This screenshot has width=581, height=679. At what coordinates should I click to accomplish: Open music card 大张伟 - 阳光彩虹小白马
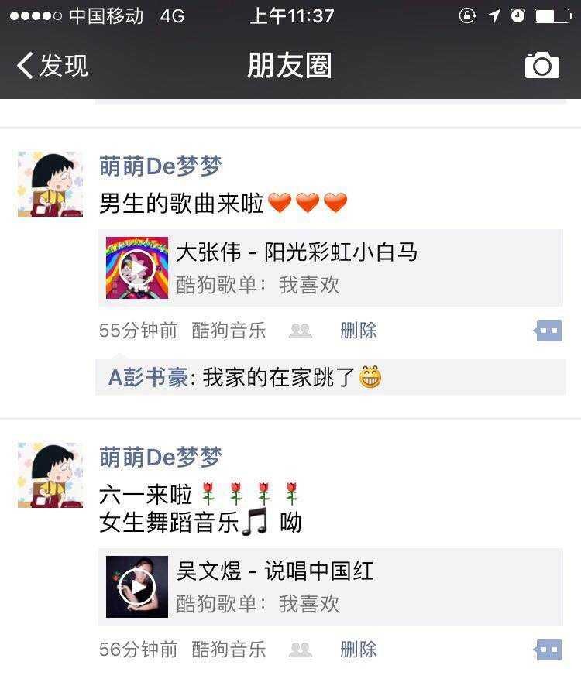pos(331,268)
